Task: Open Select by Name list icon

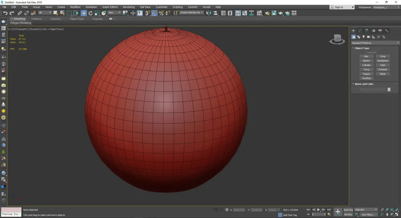Action: [x=62, y=13]
